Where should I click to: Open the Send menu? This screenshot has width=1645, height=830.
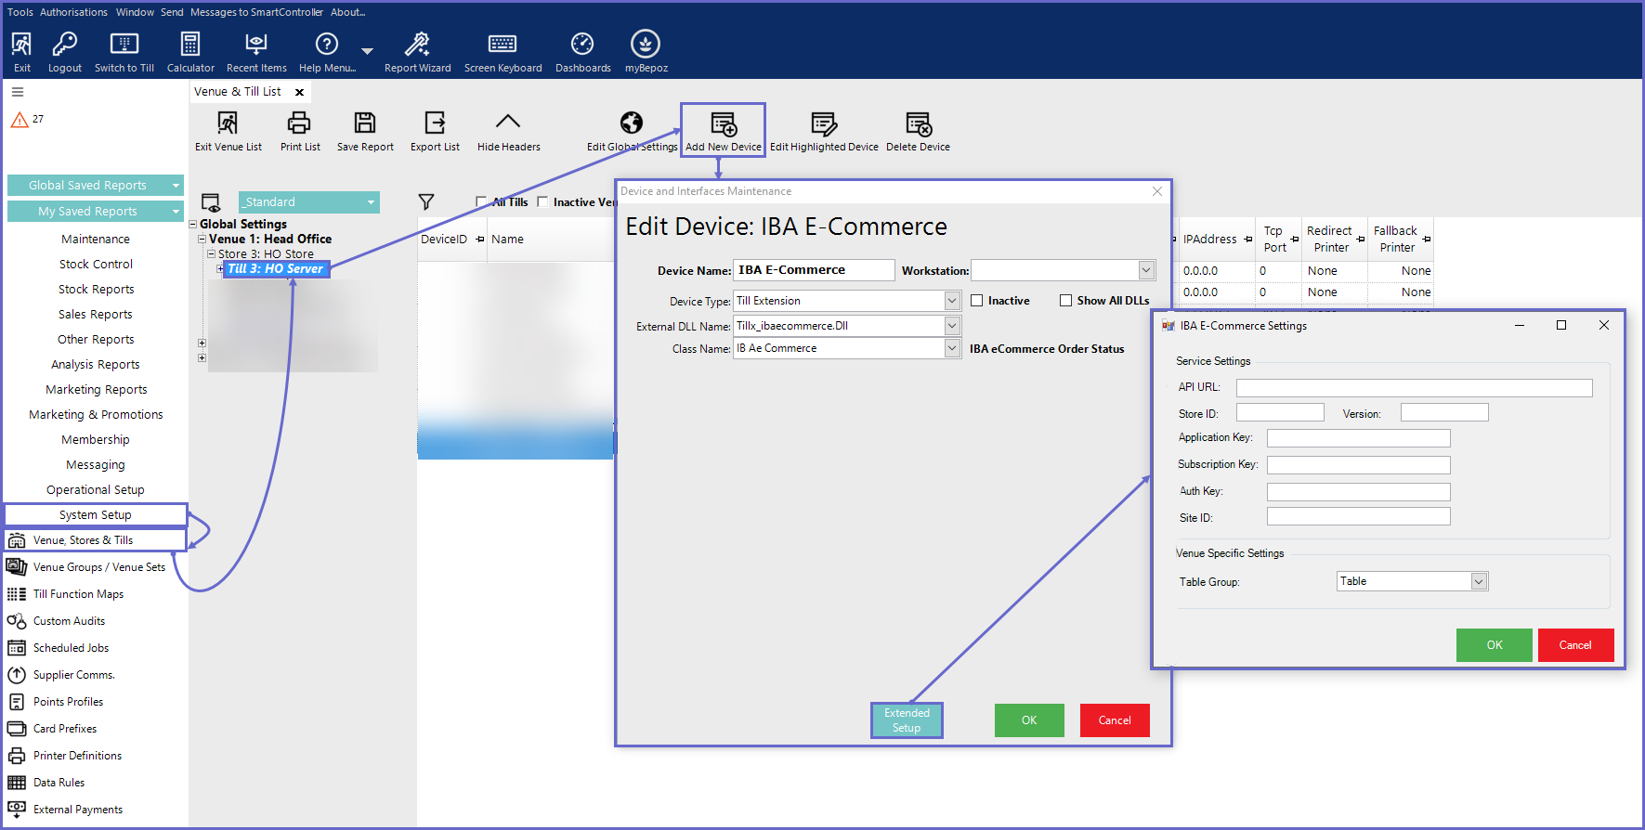point(172,12)
